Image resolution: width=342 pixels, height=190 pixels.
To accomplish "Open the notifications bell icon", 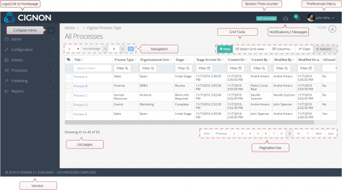I will (297, 17).
